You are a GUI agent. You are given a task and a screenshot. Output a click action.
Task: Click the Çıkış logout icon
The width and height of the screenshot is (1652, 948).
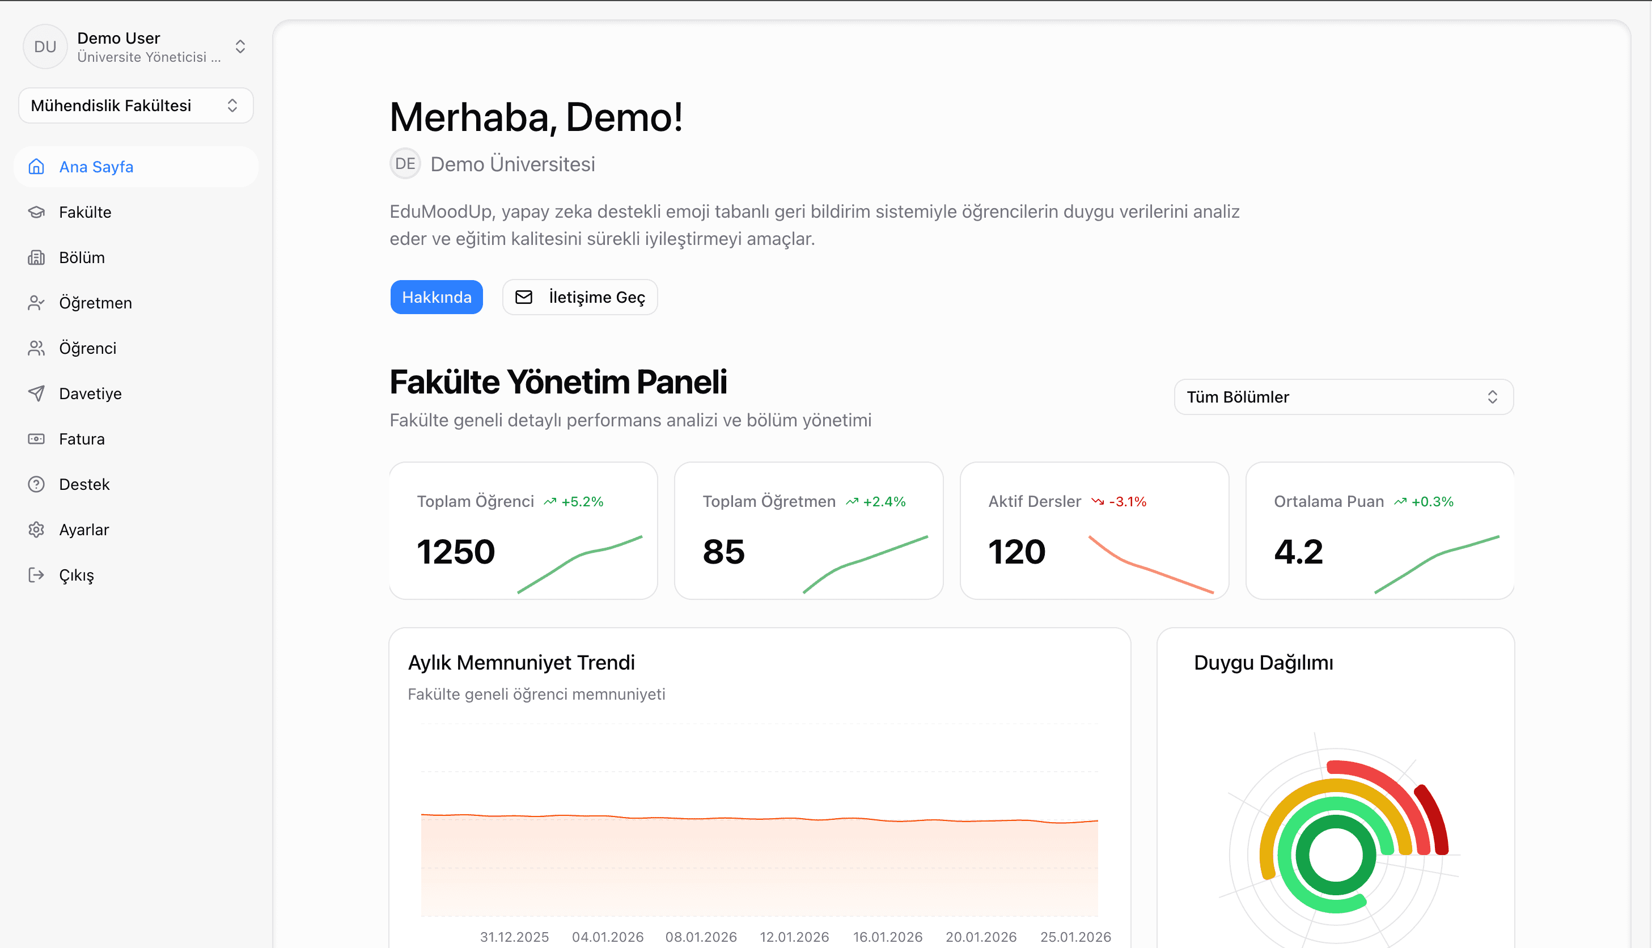click(36, 574)
